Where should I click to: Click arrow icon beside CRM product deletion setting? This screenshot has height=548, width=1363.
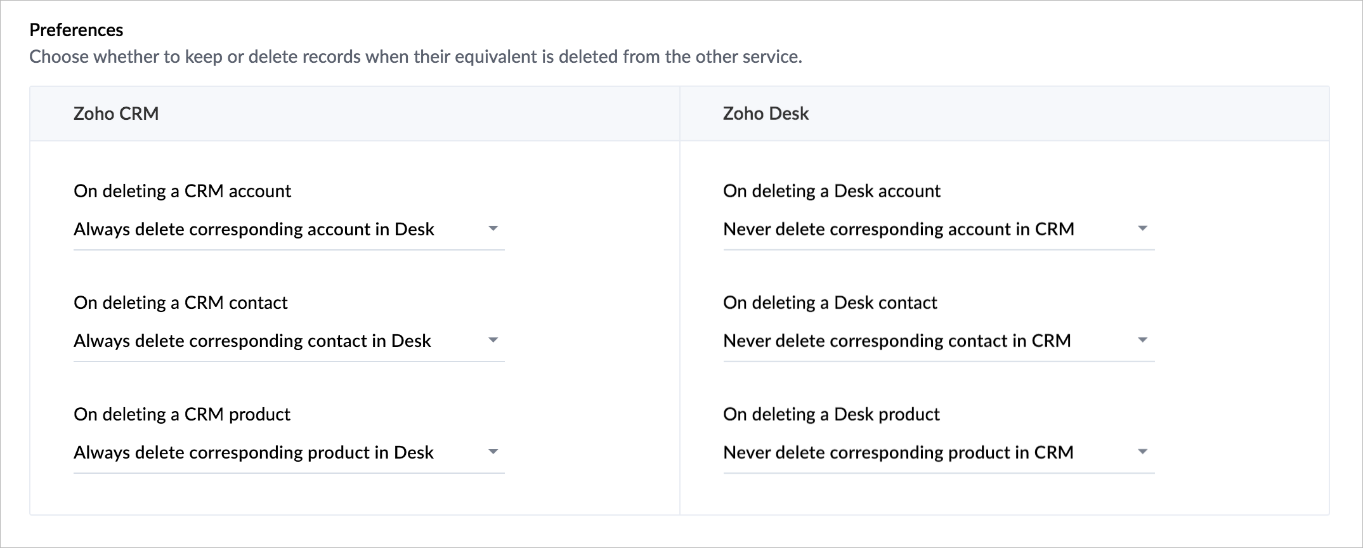(493, 452)
